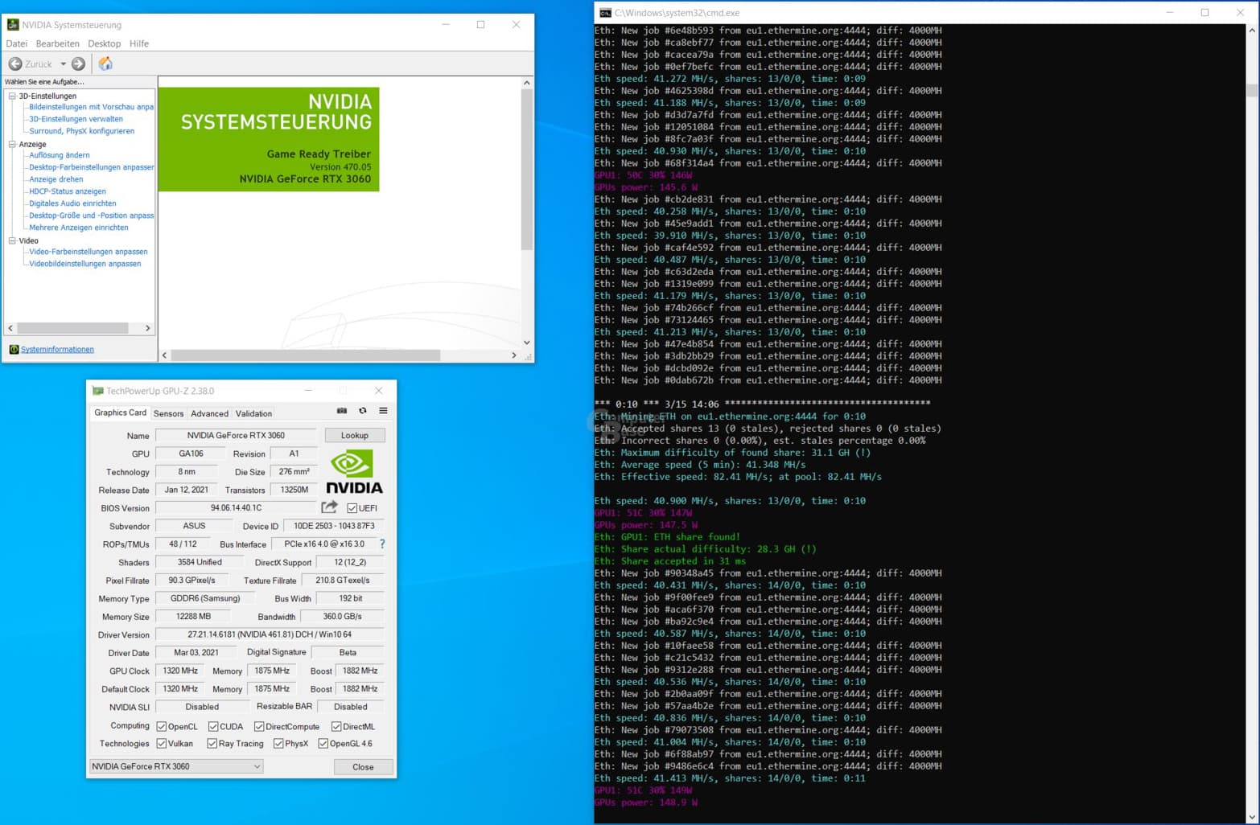
Task: Select Digitales Audio einrichten
Action: coord(73,203)
